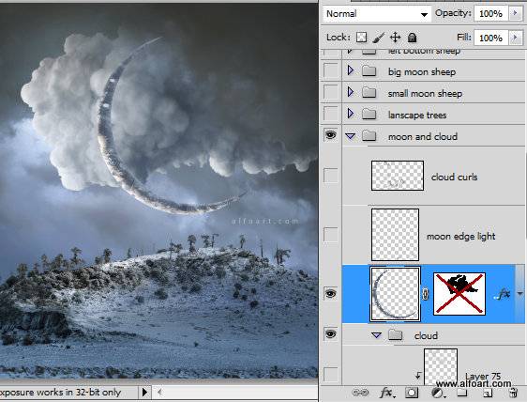Click the lock all padlock icon

(412, 38)
